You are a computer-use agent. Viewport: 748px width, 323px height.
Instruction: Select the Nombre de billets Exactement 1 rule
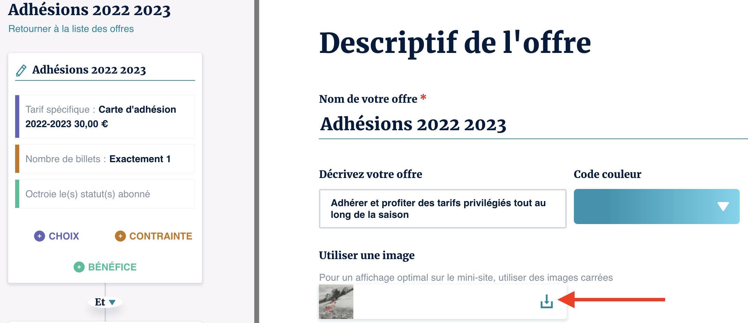coord(105,159)
